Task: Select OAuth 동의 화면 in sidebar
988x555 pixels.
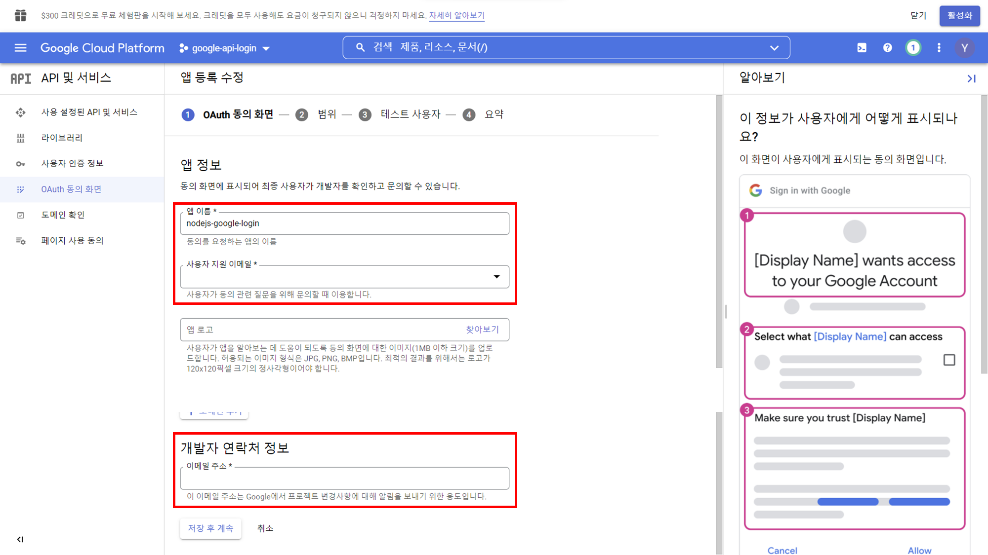Action: pos(71,189)
